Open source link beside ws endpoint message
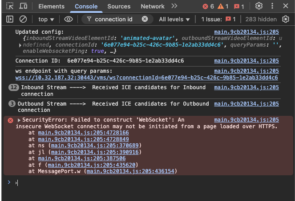The image size is (295, 201). click(x=247, y=71)
